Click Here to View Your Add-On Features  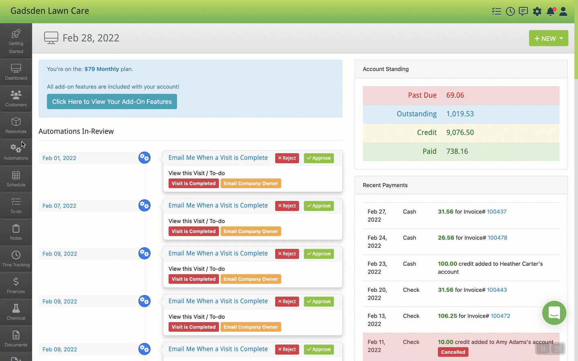[112, 101]
